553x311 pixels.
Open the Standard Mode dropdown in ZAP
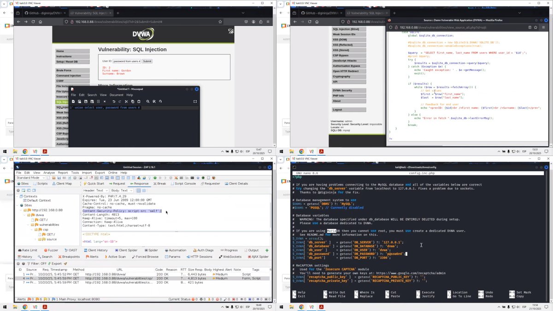pos(31,177)
